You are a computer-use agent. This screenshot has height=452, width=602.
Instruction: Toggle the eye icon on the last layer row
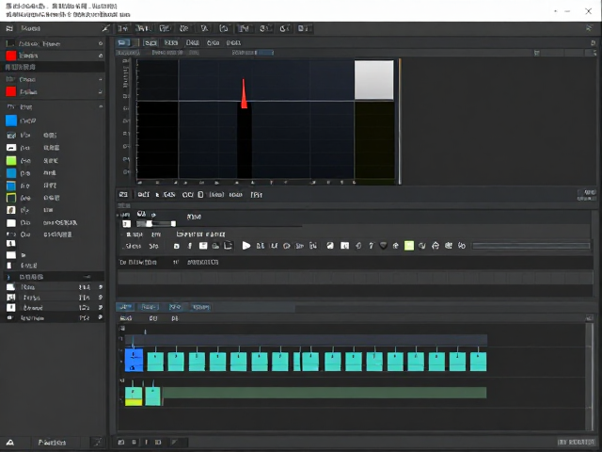101,317
